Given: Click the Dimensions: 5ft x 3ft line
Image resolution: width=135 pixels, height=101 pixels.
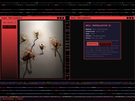Looking at the screenshot, I should point(95,31).
